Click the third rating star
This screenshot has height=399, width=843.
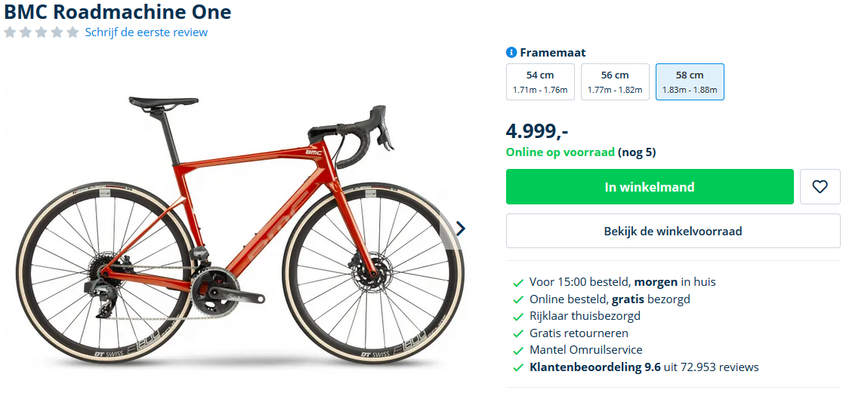coord(41,32)
